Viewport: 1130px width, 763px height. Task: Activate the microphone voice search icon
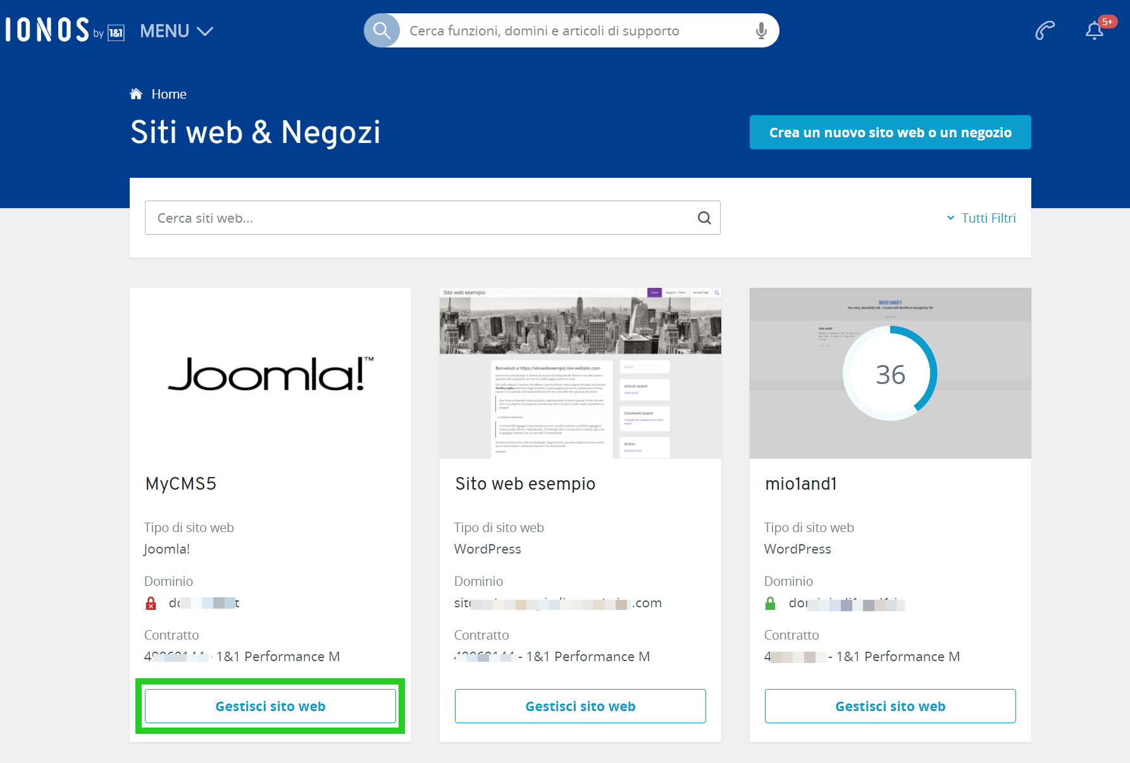point(761,30)
